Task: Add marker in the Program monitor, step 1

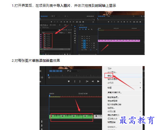Action: coord(108,22)
